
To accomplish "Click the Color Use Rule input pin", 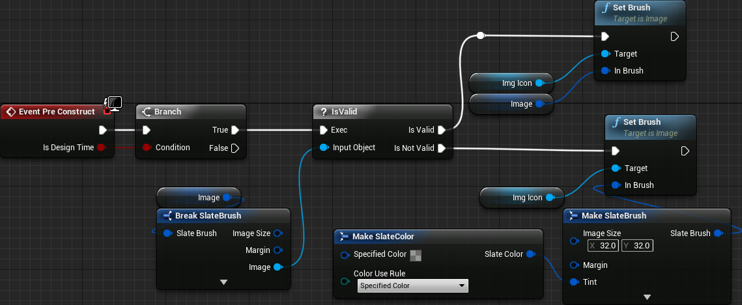I will (345, 282).
